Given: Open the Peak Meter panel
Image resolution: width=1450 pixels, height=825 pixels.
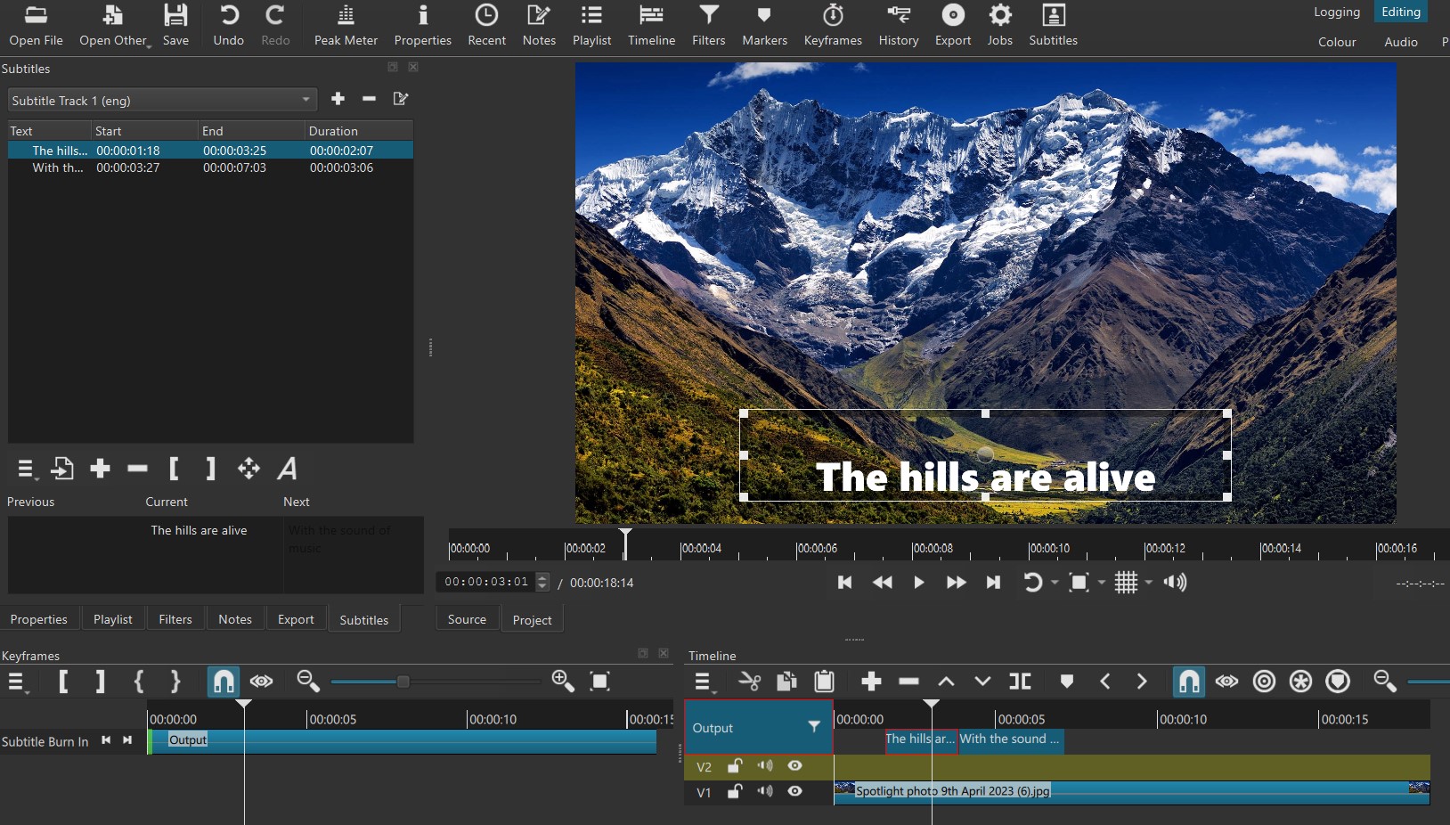Looking at the screenshot, I should tap(346, 26).
